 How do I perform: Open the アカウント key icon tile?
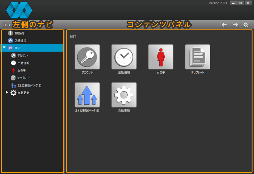click(87, 57)
